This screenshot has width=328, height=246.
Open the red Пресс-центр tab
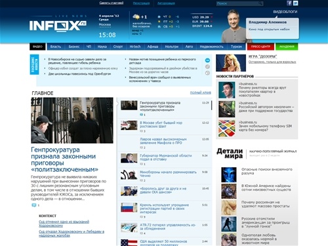click(260, 47)
